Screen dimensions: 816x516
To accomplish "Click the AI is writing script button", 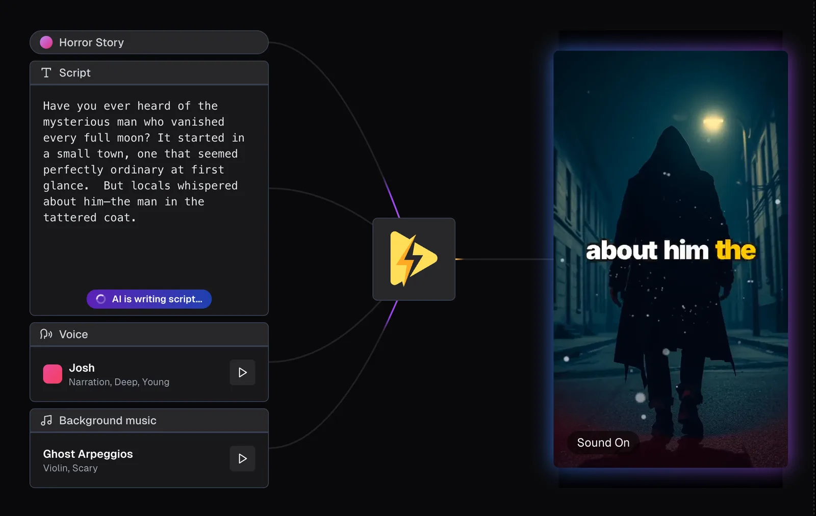I will (149, 299).
